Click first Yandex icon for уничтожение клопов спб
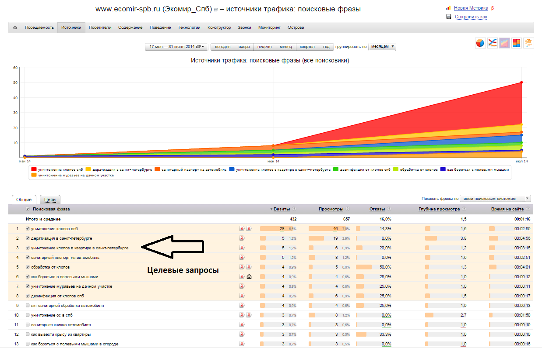The width and height of the screenshot is (542, 348). 241,228
